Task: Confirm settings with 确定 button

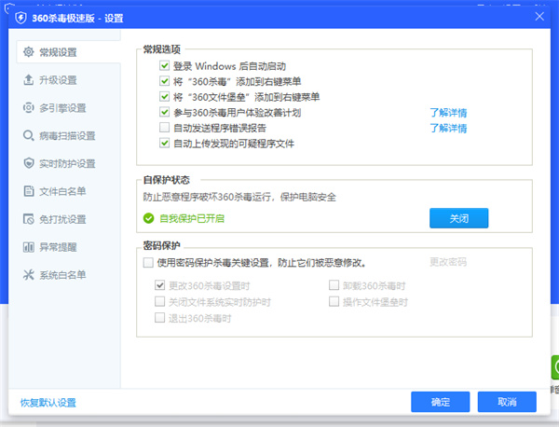Action: [x=441, y=402]
